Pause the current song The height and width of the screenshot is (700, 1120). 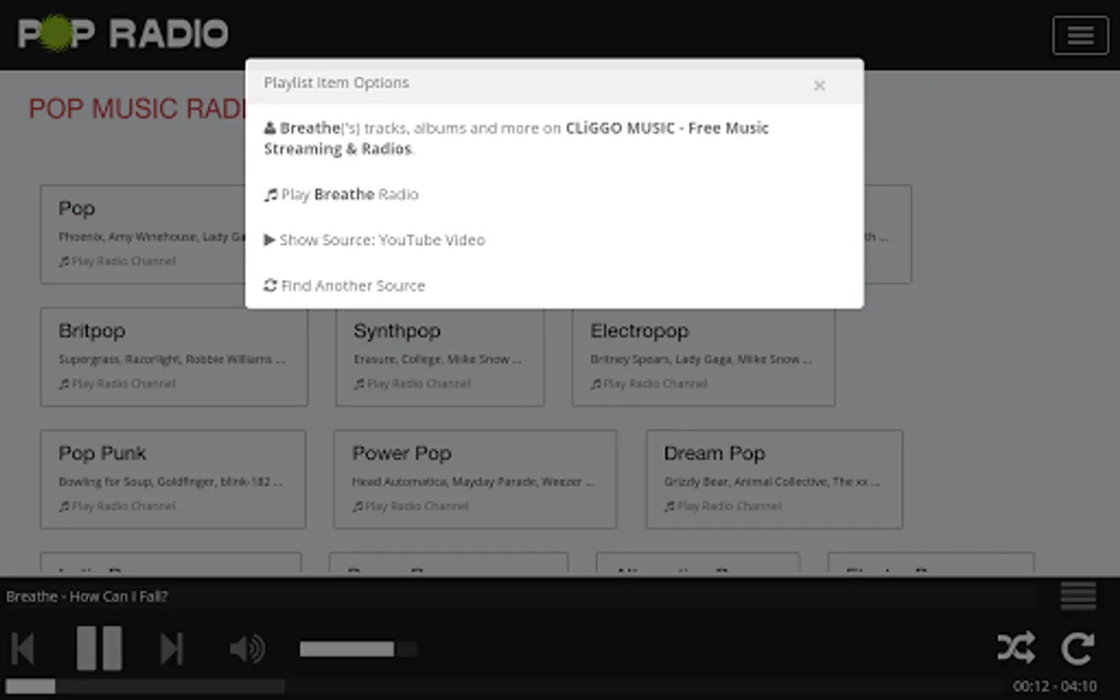tap(99, 648)
